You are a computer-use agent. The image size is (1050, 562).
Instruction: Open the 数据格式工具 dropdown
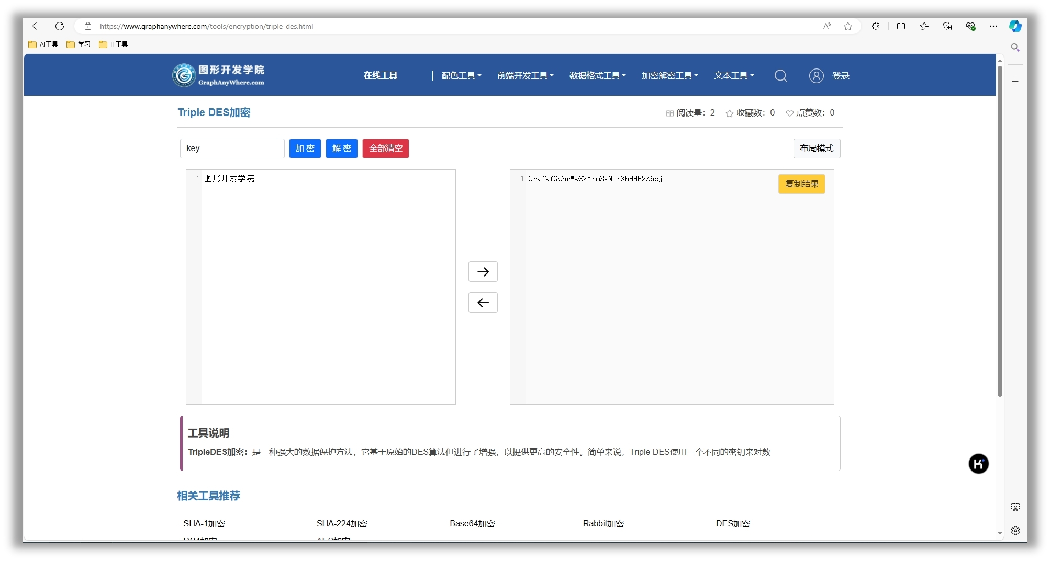point(597,75)
